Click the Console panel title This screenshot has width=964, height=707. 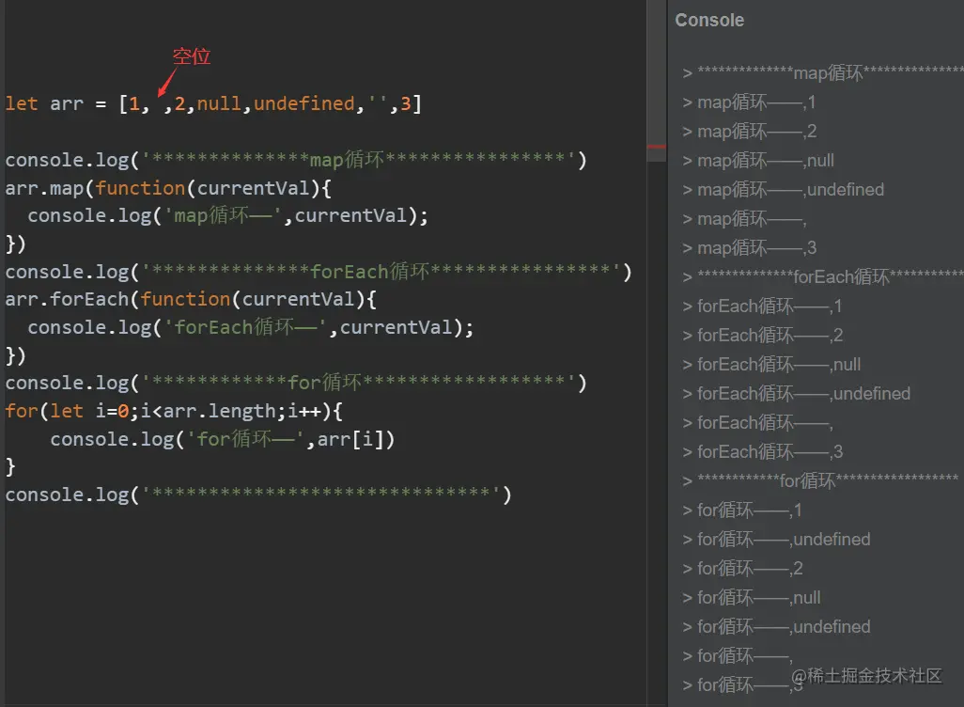point(709,21)
